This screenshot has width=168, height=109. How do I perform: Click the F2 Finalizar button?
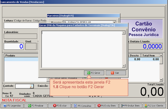[36, 106]
